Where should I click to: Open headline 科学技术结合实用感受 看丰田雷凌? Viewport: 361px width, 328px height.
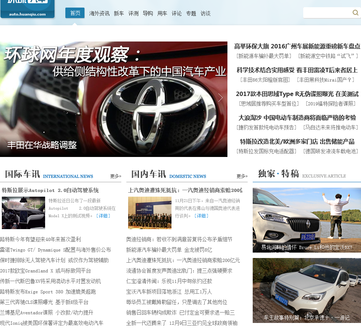click(297, 70)
